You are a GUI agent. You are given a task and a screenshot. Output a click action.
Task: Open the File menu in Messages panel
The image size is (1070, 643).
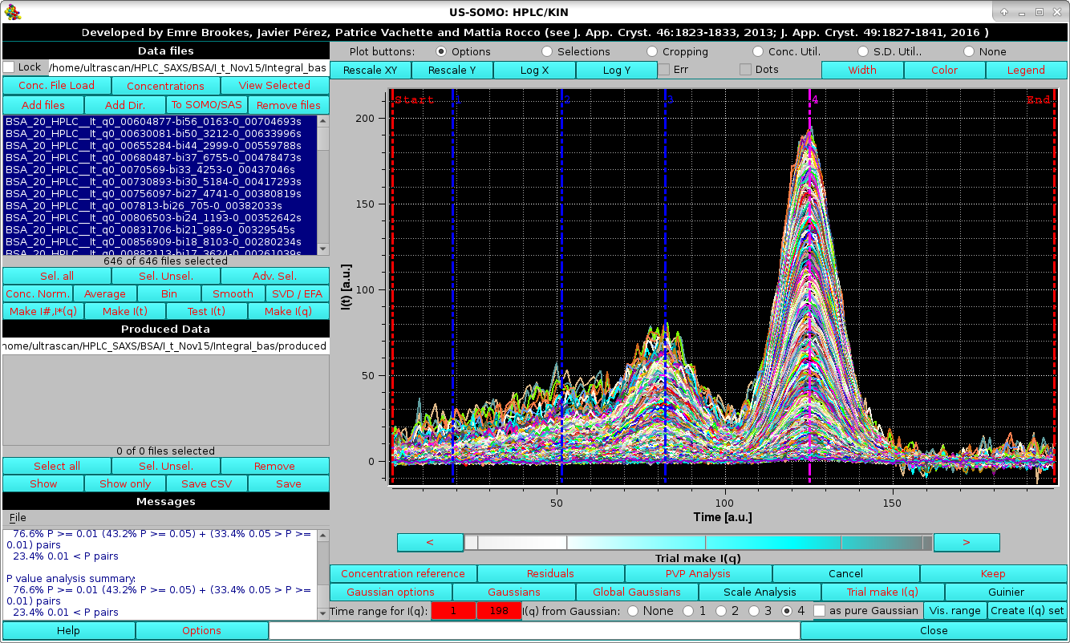(17, 517)
